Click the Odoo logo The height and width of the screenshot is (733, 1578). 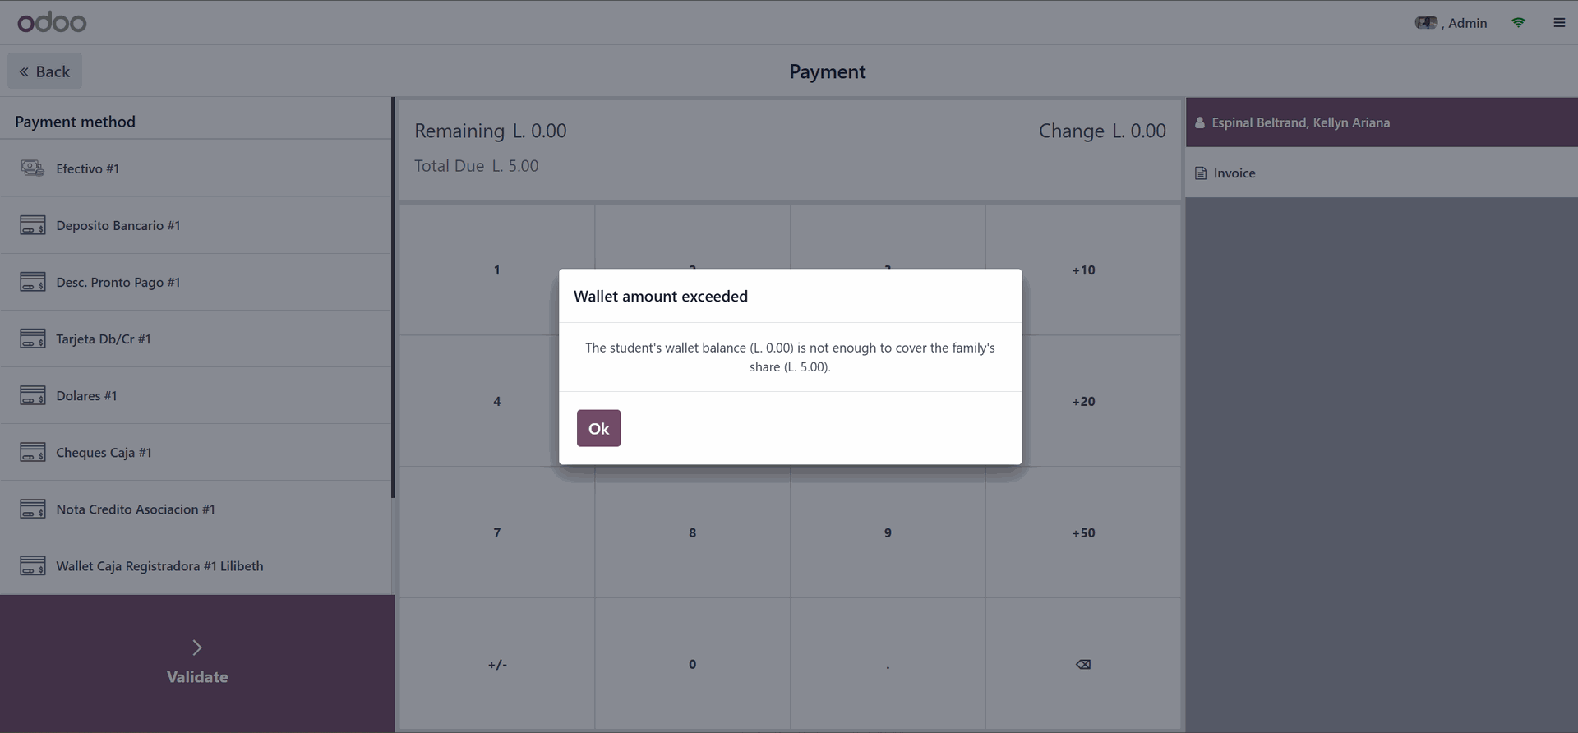(52, 22)
